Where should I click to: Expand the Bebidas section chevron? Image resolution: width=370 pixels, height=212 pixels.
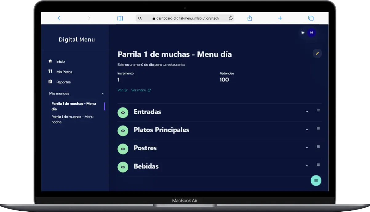coord(307,166)
